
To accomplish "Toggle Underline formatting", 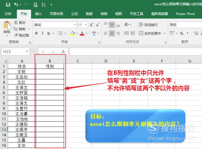I will click(x=48, y=33).
